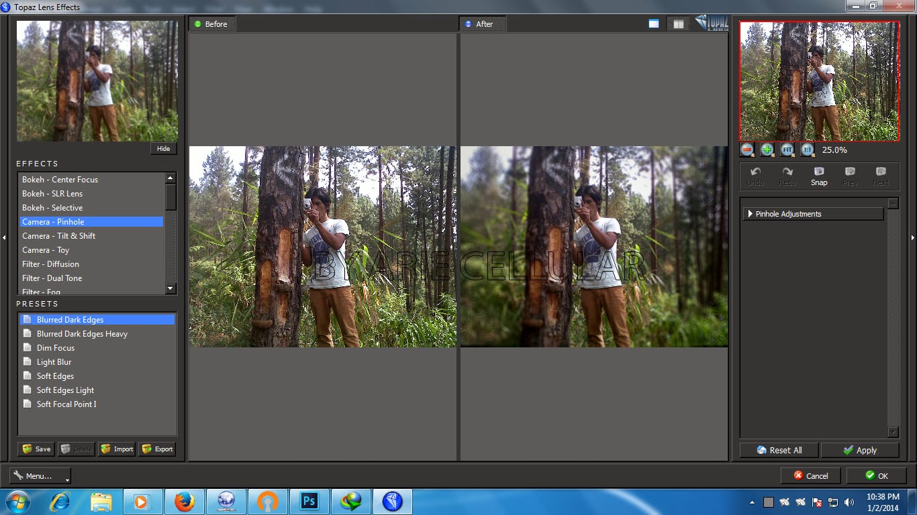The width and height of the screenshot is (917, 515).
Task: Select the Filter - Diffusion effect
Action: pos(91,264)
